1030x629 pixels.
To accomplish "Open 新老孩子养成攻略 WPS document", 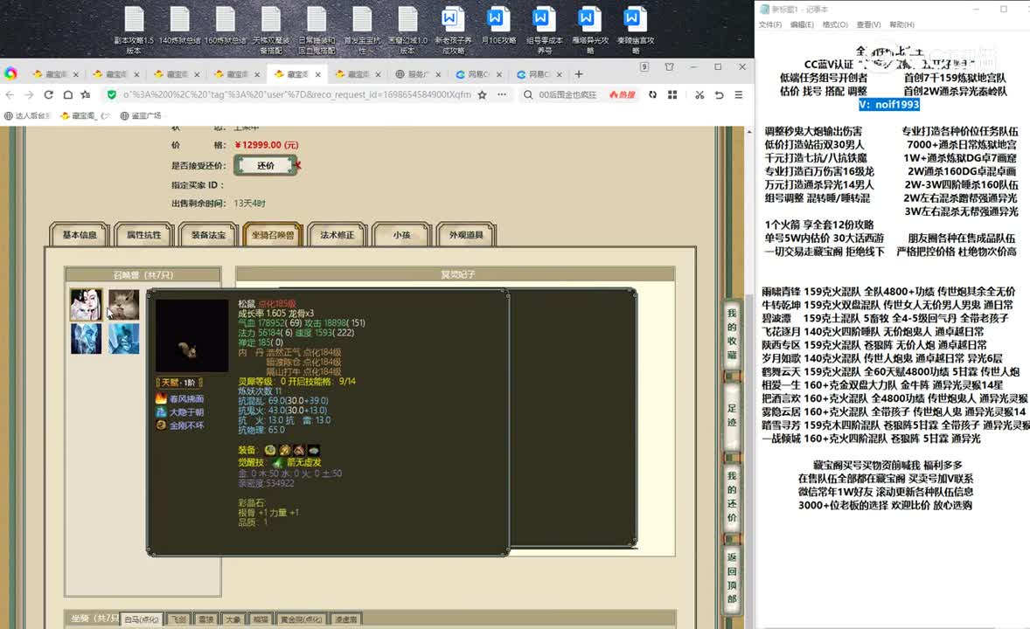I will tap(453, 31).
